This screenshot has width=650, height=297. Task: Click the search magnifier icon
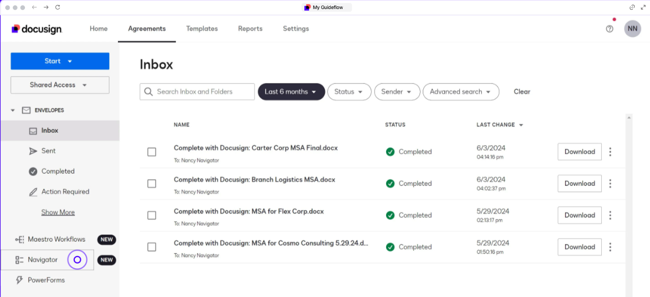148,91
